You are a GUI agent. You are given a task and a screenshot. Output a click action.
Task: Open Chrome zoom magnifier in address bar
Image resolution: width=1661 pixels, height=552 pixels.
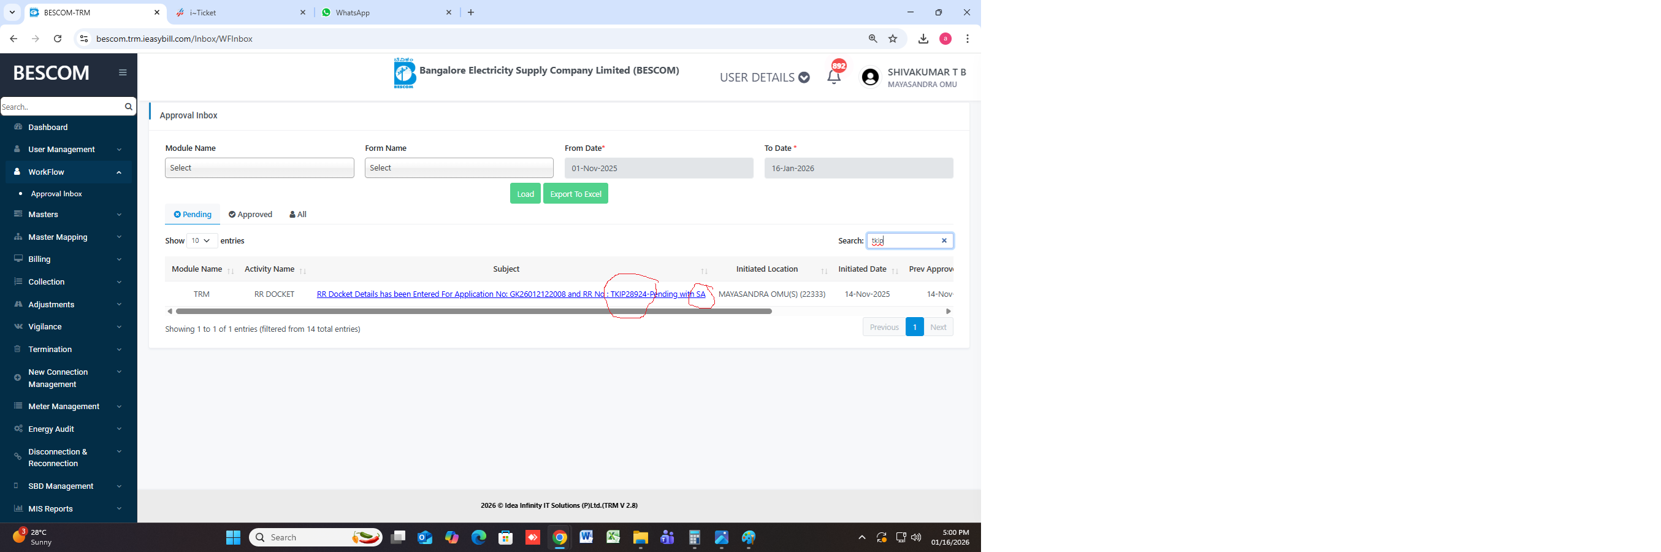873,39
